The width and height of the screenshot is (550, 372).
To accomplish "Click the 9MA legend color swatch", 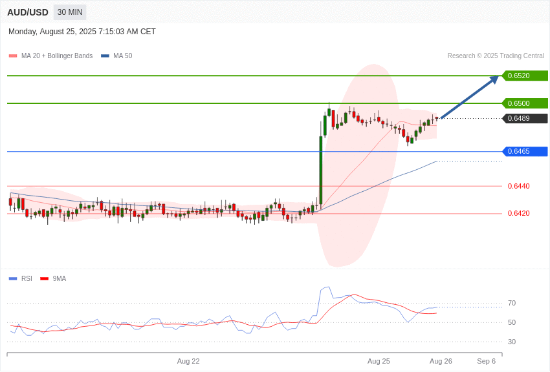I will point(45,279).
